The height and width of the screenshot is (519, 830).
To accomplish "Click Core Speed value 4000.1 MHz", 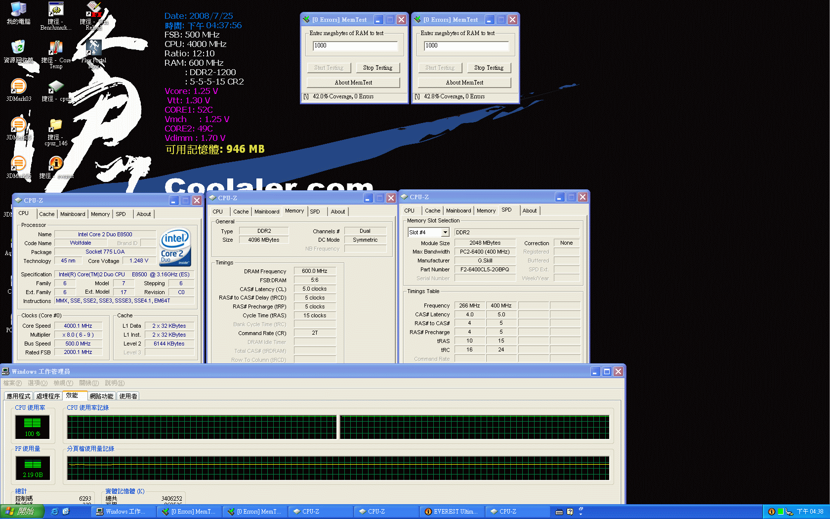I will 78,326.
